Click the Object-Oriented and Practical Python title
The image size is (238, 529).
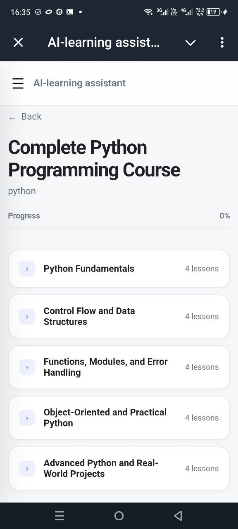[105, 417]
